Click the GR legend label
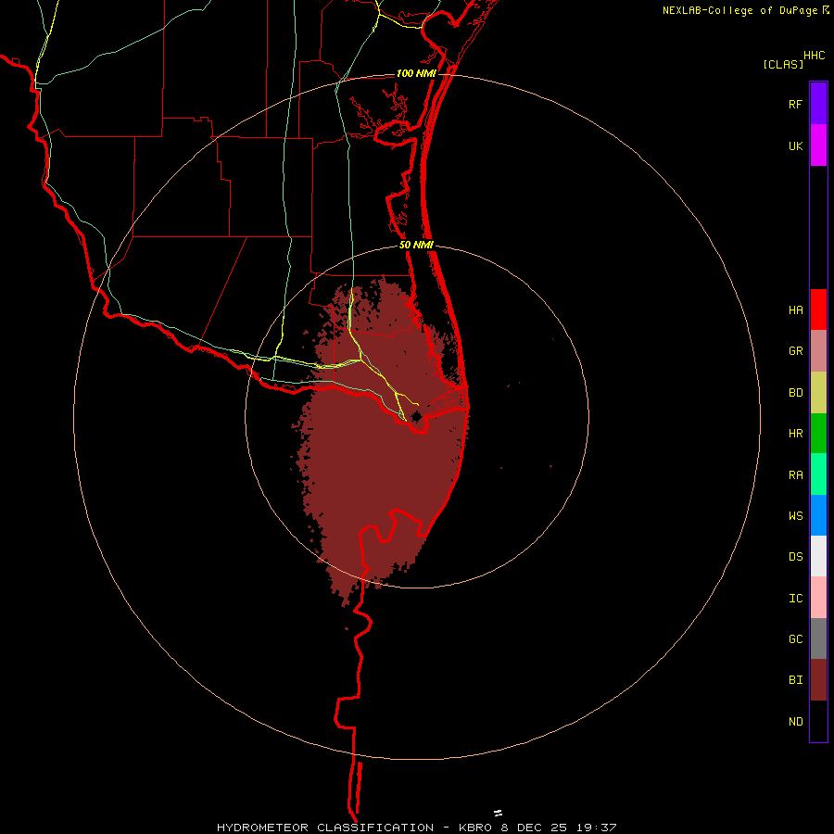The image size is (834, 834). [x=795, y=351]
